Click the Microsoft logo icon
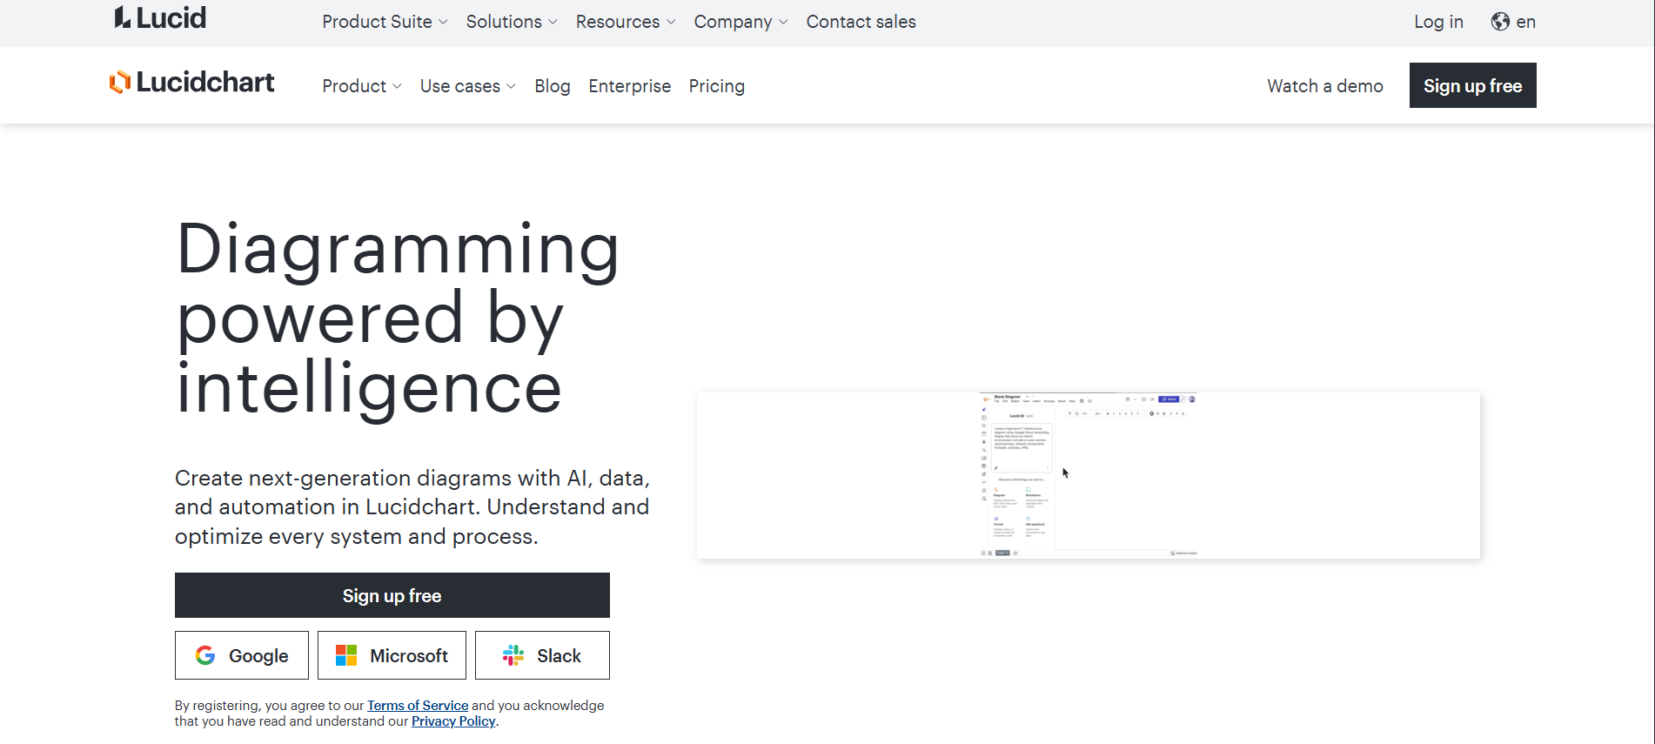Viewport: 1655px width, 744px height. [346, 655]
